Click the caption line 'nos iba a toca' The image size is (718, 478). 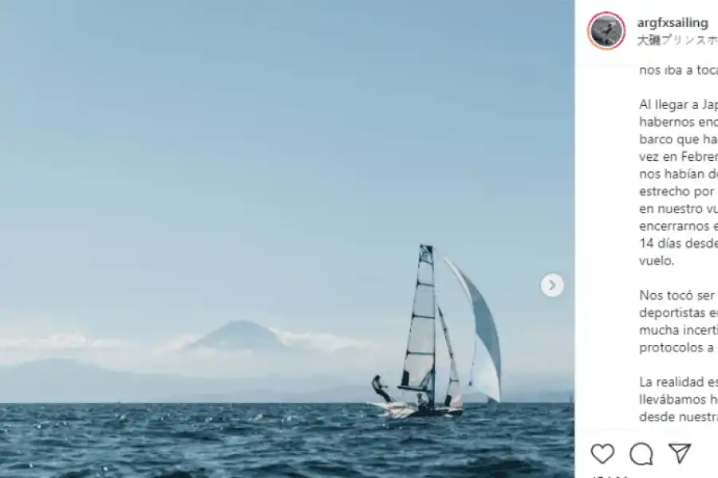(679, 70)
